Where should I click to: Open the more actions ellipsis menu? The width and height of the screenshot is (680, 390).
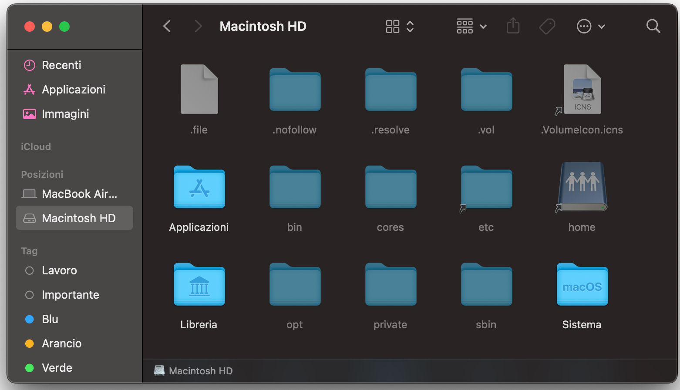coord(590,27)
